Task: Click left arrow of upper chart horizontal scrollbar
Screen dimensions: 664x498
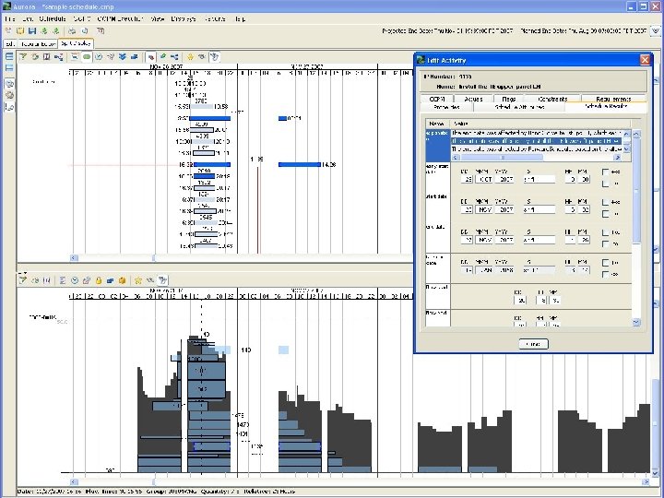Action: [74, 257]
